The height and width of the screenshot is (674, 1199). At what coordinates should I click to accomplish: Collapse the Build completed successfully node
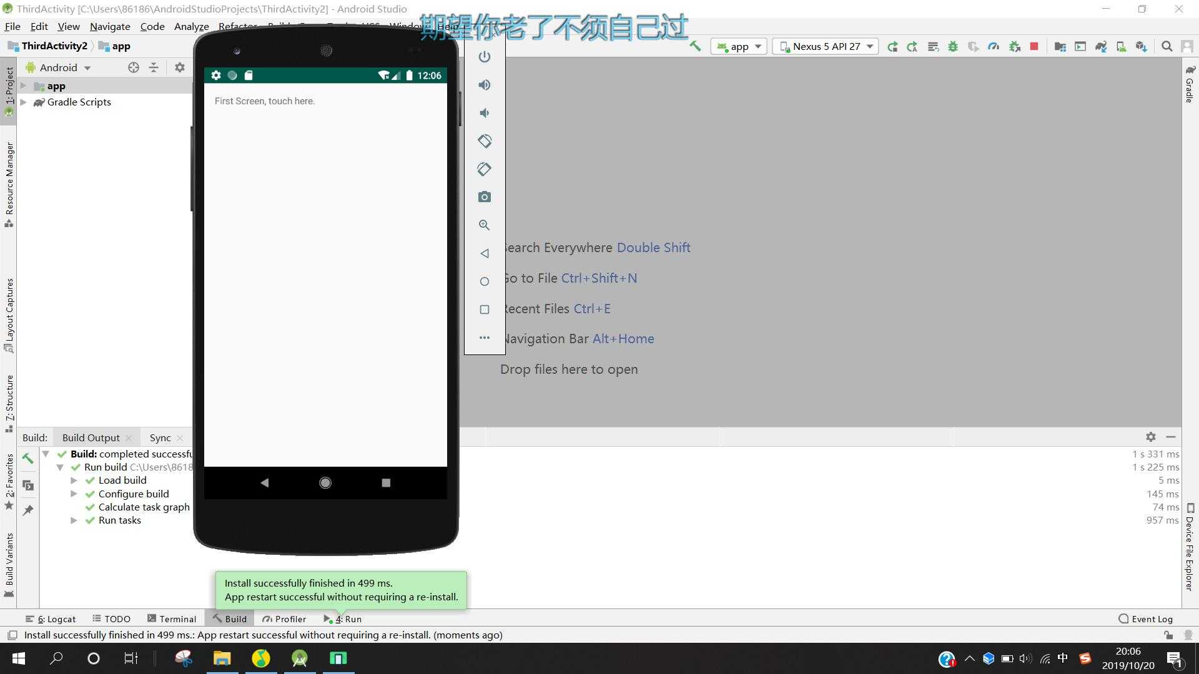tap(46, 454)
